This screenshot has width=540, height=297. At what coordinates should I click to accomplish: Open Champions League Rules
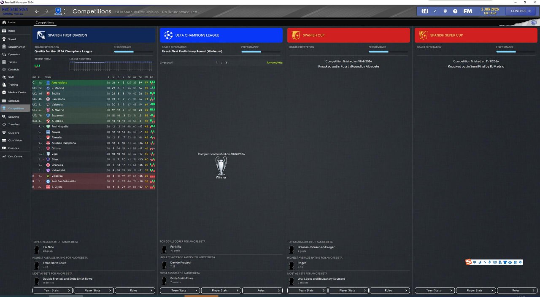click(x=262, y=290)
